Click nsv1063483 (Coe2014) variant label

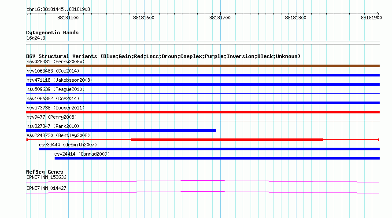(53, 71)
